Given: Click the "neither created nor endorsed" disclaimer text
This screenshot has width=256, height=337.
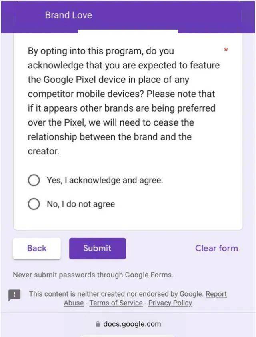Looking at the screenshot, I should [x=116, y=294].
